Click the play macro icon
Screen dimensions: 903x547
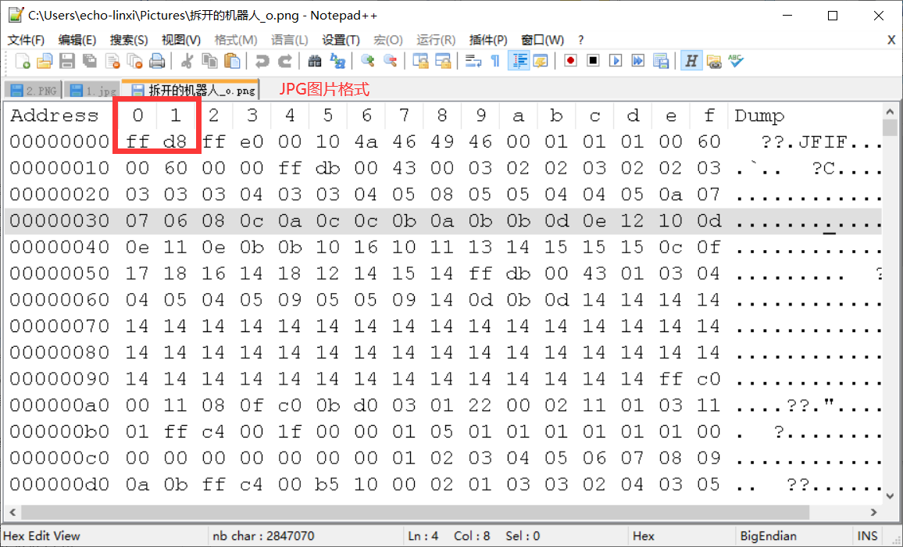(614, 61)
